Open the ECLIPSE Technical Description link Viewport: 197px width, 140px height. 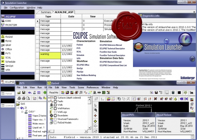pyautogui.click(x=112, y=48)
